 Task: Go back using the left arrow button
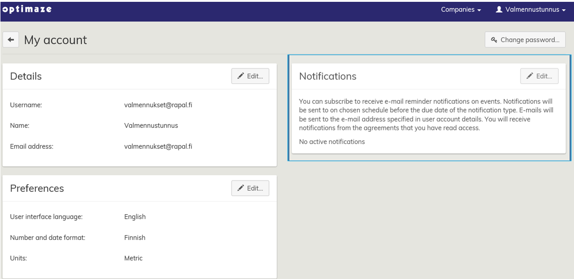click(x=11, y=40)
